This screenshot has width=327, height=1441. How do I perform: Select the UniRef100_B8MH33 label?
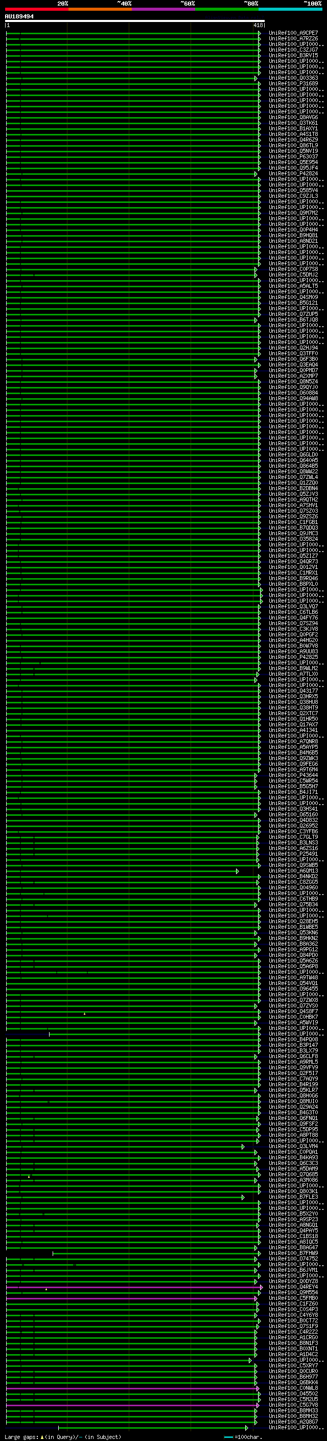tap(293, 1411)
